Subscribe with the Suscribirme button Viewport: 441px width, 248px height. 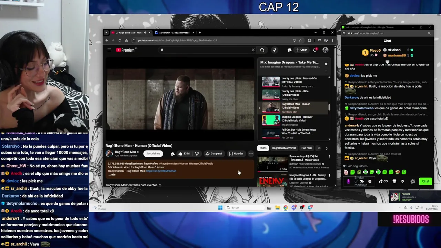click(153, 154)
